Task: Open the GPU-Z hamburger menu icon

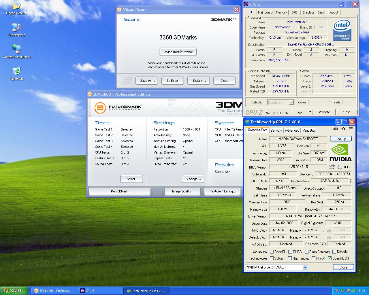Action: pyautogui.click(x=351, y=129)
